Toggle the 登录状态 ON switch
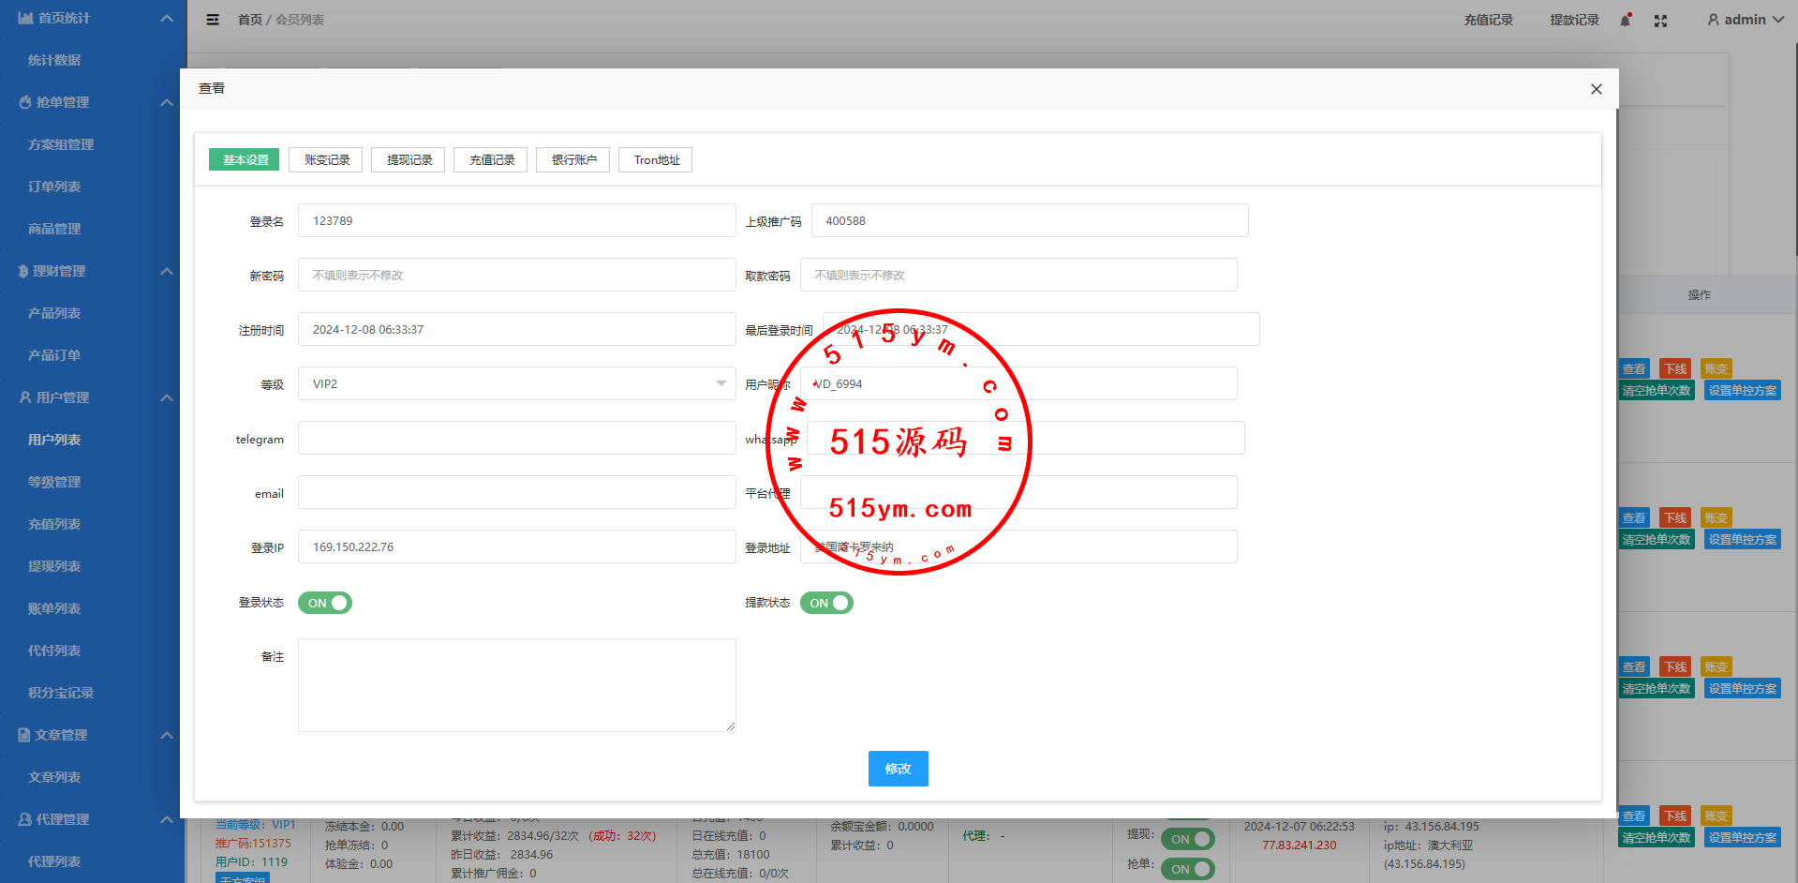 (325, 603)
